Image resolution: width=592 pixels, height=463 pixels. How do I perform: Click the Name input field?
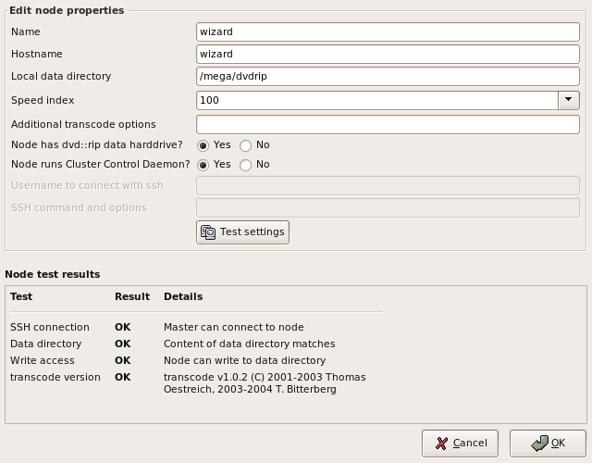[x=388, y=31]
